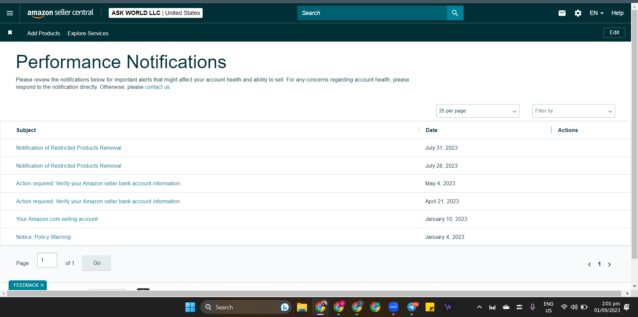Open the Help menu
This screenshot has width=638, height=317.
point(617,13)
